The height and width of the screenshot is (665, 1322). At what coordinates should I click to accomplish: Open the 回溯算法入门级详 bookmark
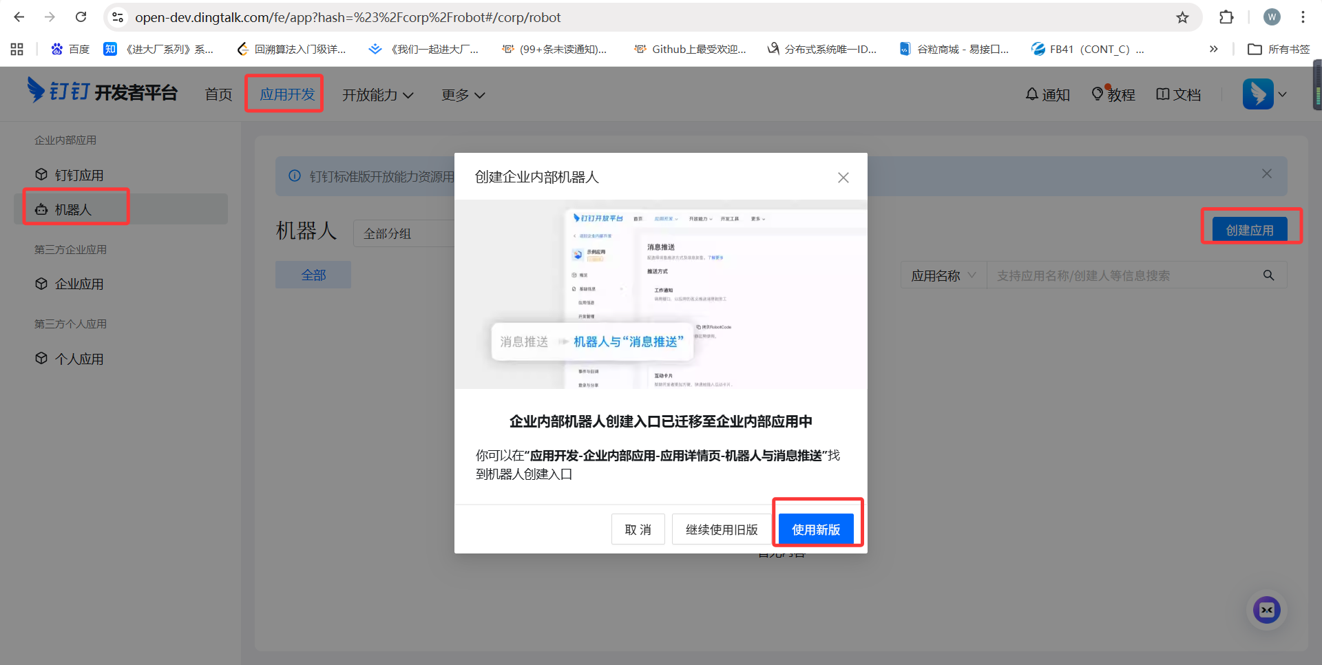(291, 49)
